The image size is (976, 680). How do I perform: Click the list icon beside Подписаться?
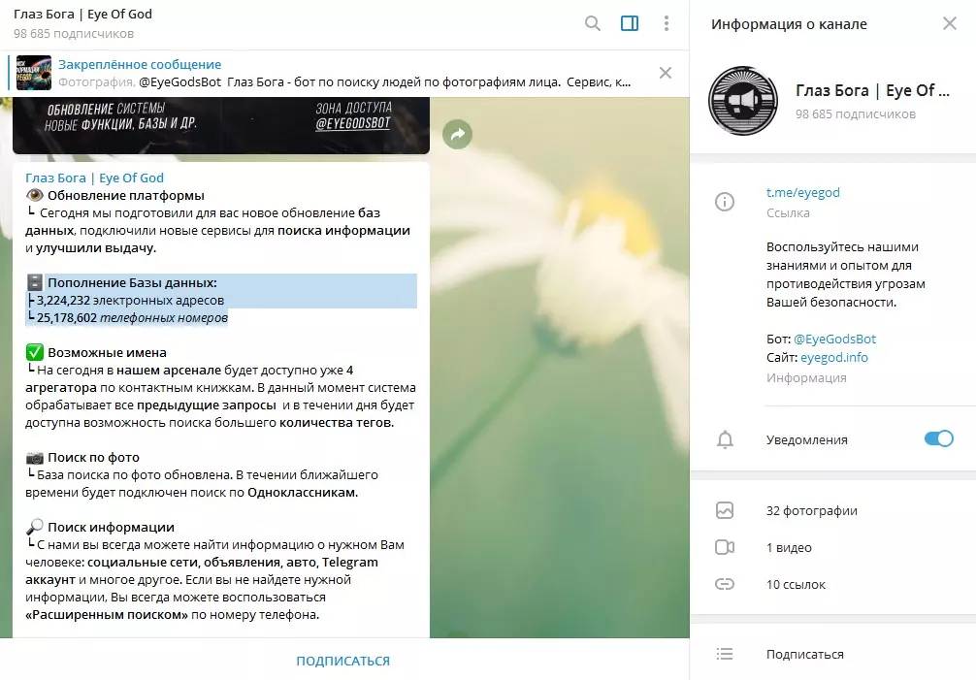725,654
